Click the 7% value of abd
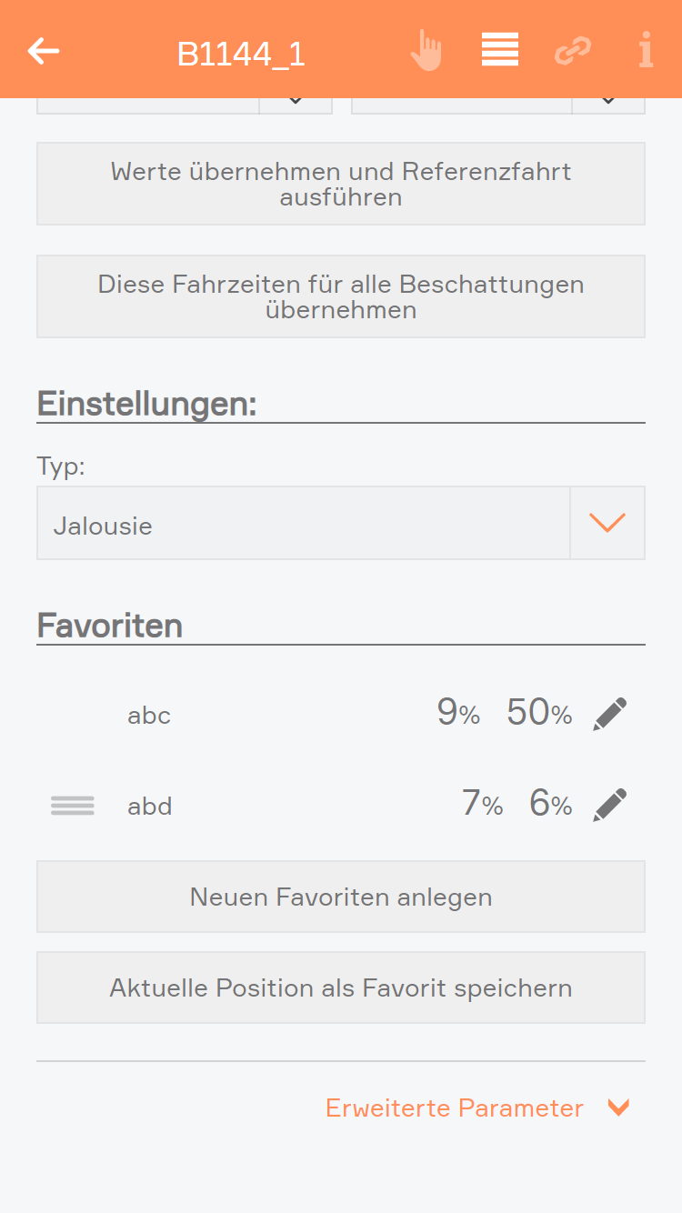 482,805
